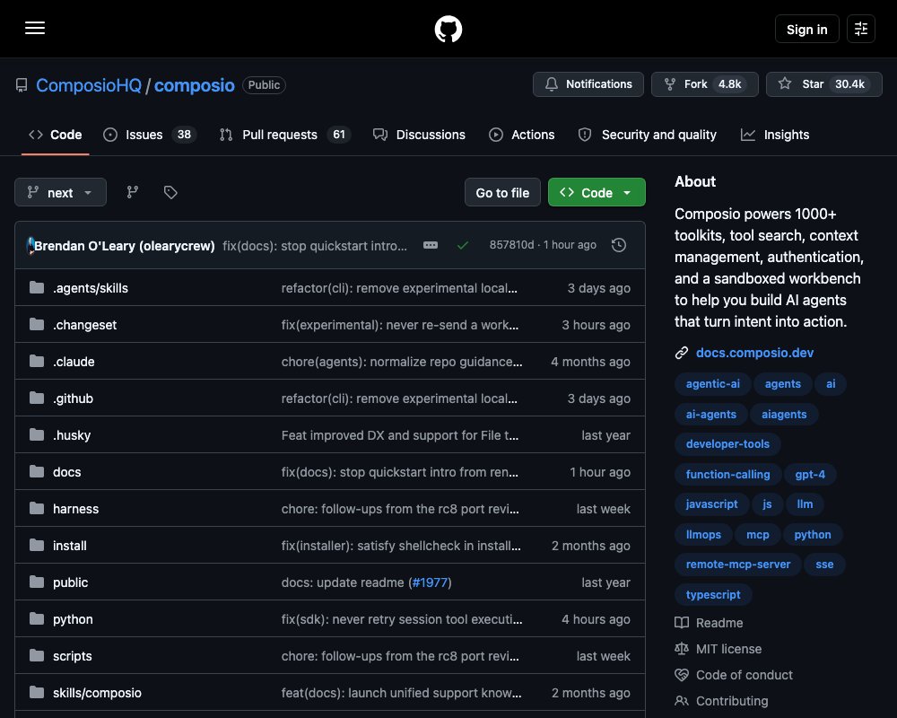Open the Discussions tab
897x718 pixels.
pos(419,135)
